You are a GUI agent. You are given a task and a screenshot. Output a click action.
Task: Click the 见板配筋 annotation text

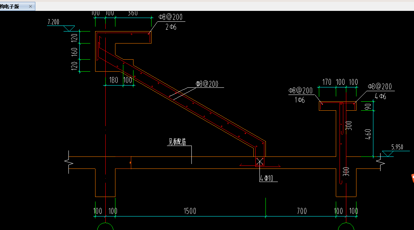177,142
